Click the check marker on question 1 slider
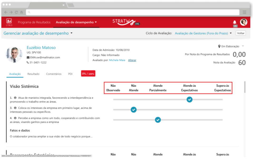The width and height of the screenshot is (253, 163). [189, 100]
